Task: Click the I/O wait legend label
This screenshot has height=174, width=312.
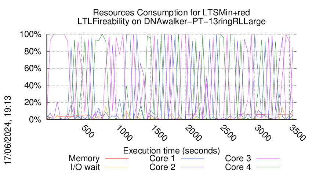Action: point(85,167)
